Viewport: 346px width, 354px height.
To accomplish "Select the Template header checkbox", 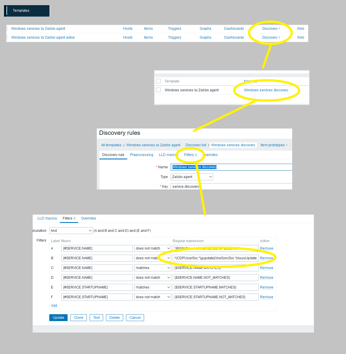I will [x=158, y=81].
